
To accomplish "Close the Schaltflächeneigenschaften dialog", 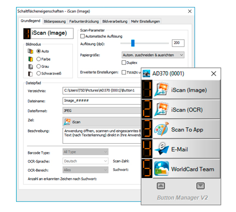I will [190, 11].
